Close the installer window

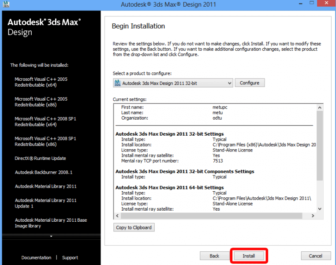pyautogui.click(x=326, y=3)
